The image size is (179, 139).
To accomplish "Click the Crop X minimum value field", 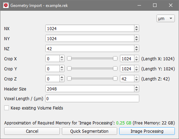I will [x=53, y=59].
